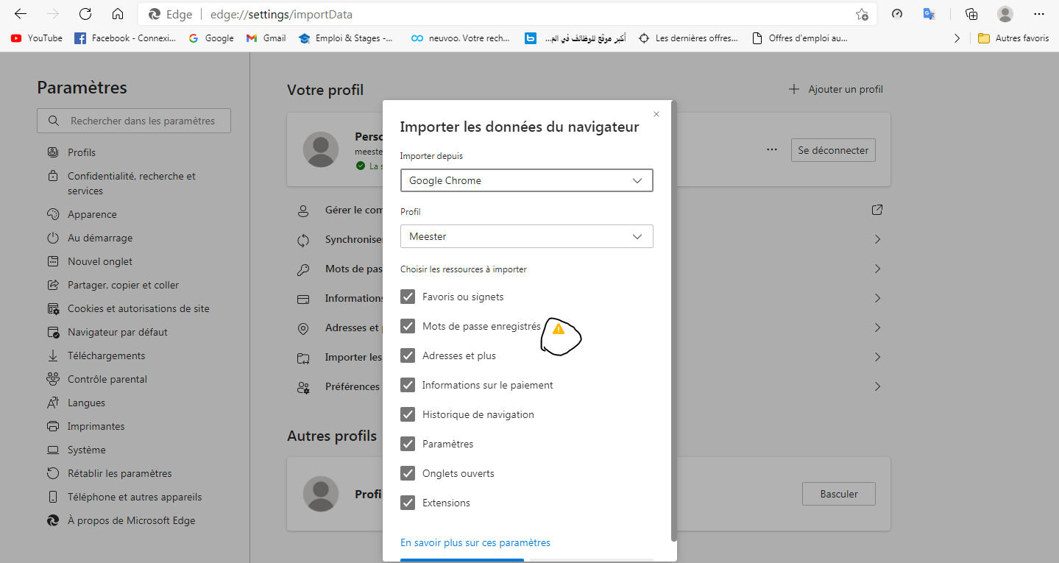Viewport: 1059px width, 563px height.
Task: Open the Profil dropdown showing Meester
Action: (527, 236)
